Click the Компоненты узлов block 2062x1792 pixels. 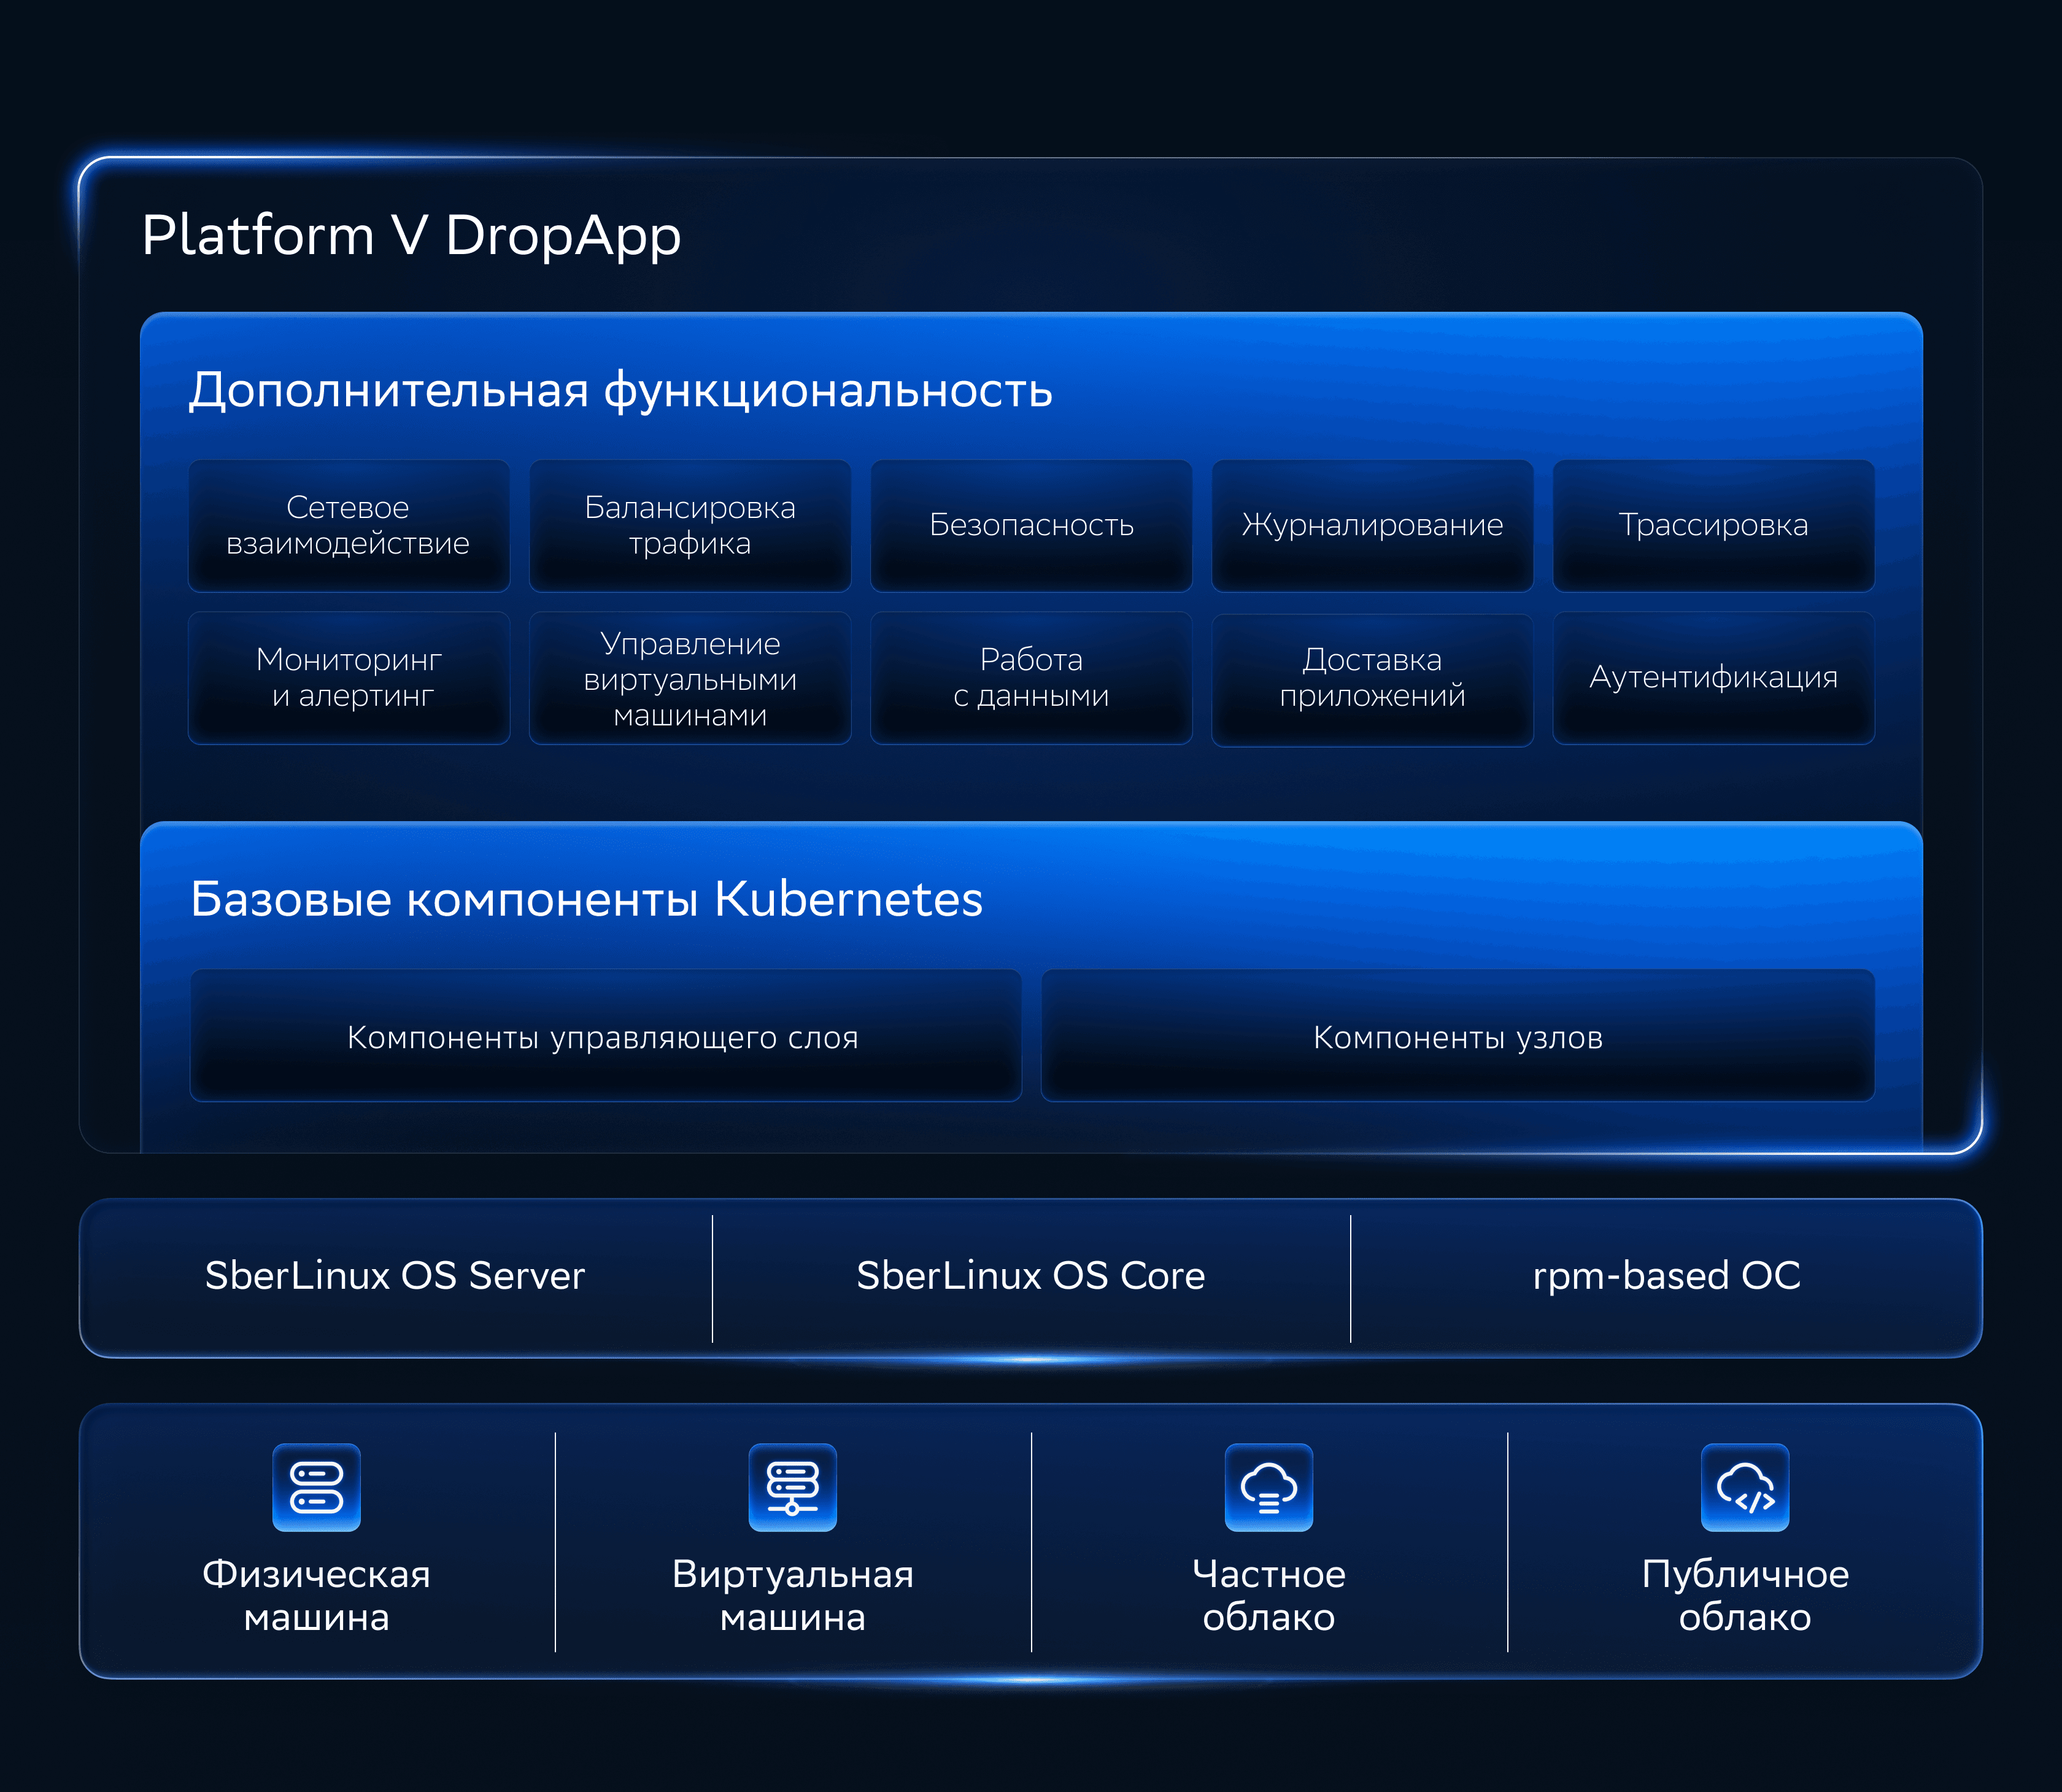[1457, 1036]
